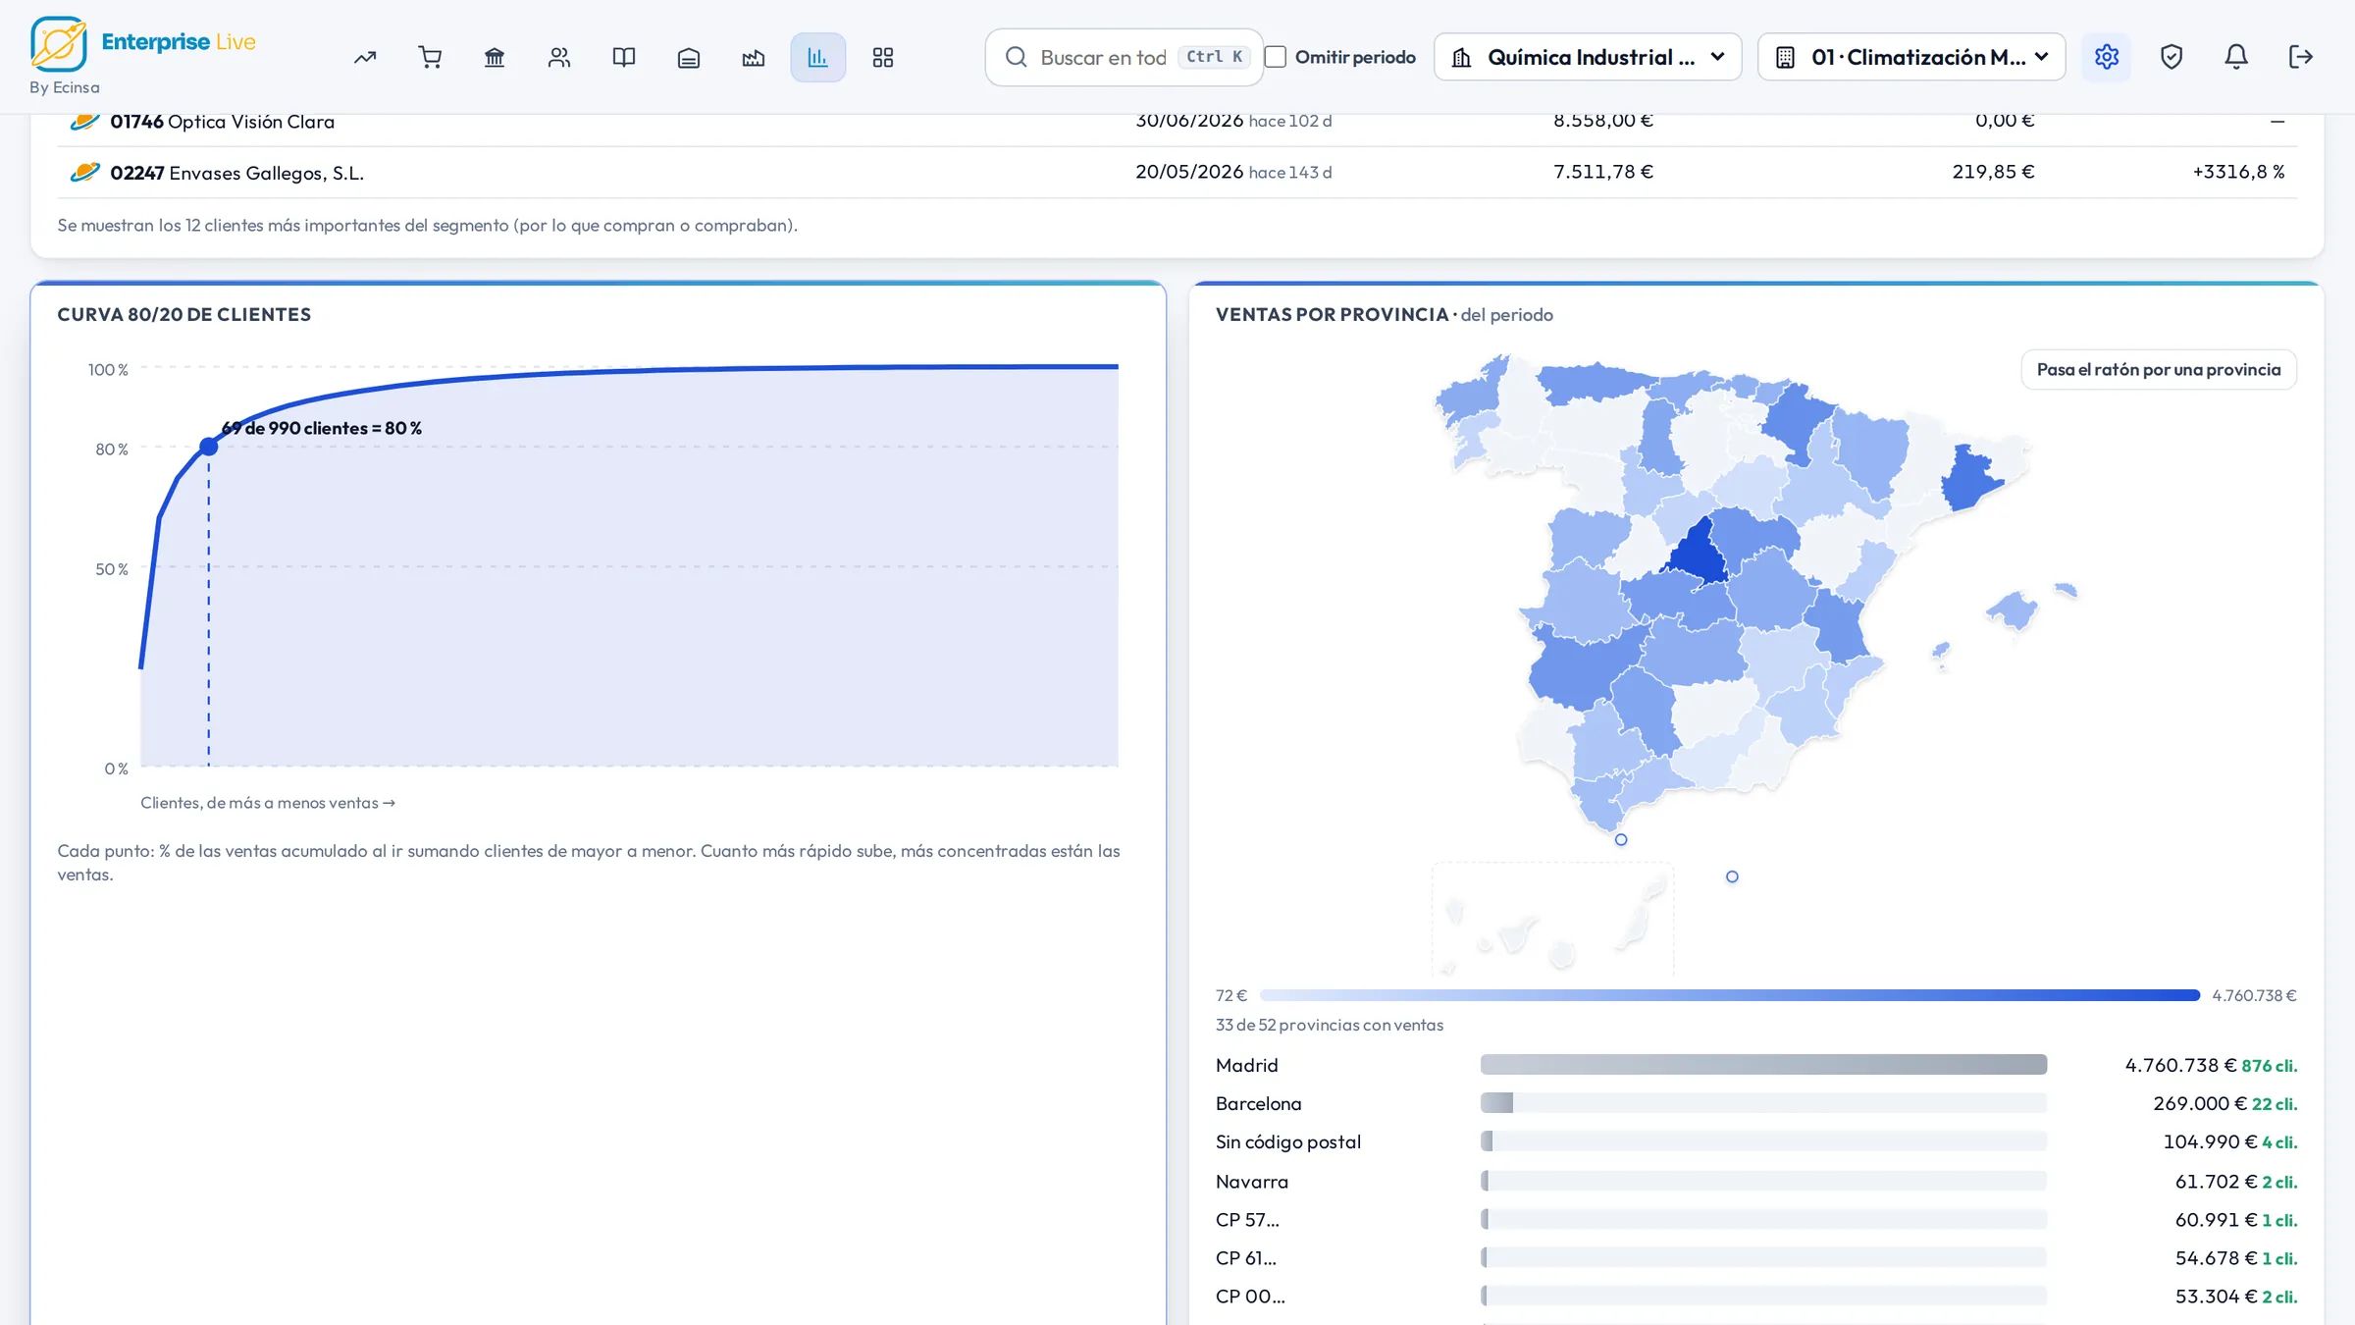Image resolution: width=2355 pixels, height=1325 pixels.
Task: Open the shield security icon
Action: (2172, 57)
